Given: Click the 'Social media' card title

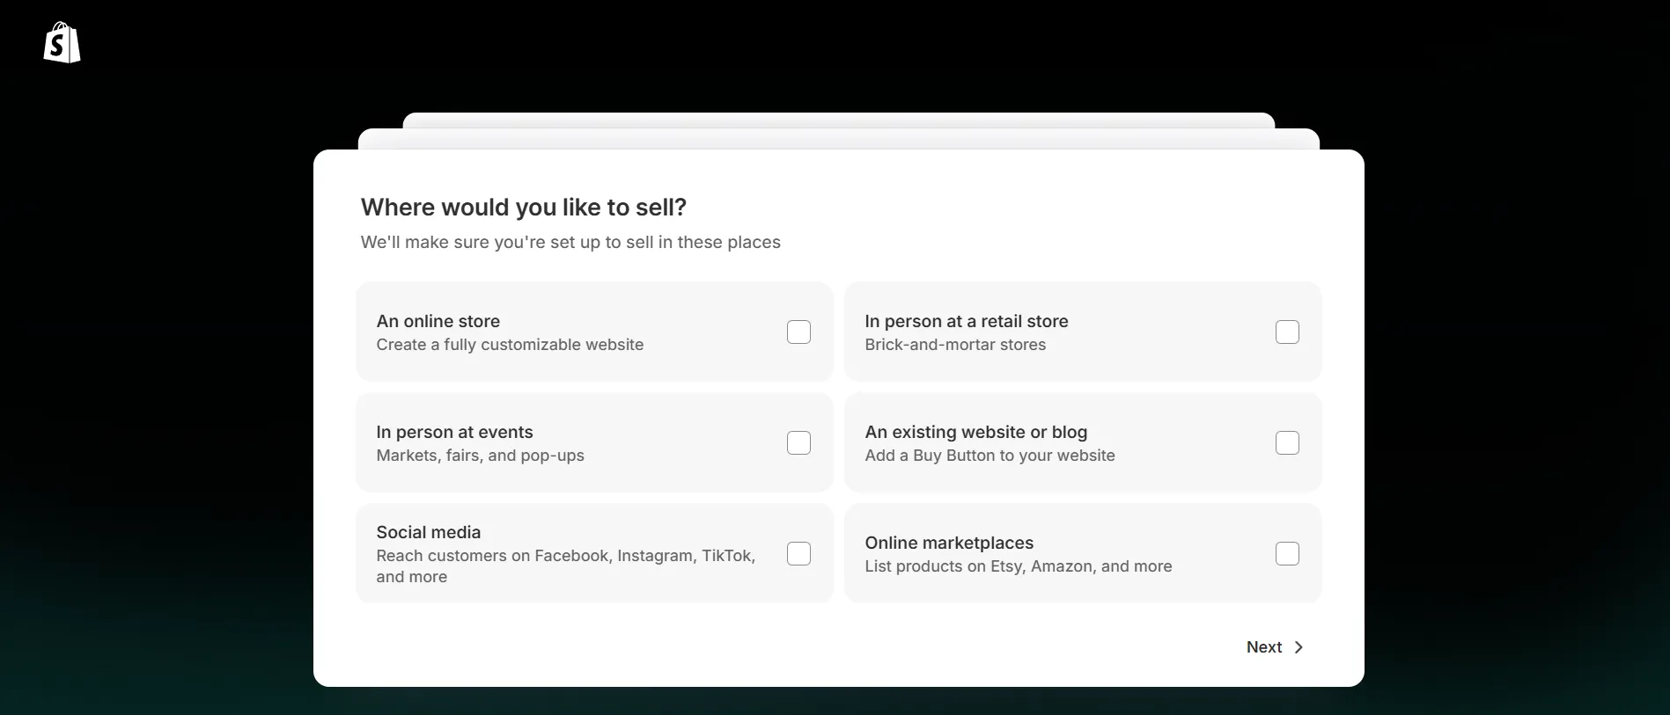Looking at the screenshot, I should pyautogui.click(x=429, y=532).
